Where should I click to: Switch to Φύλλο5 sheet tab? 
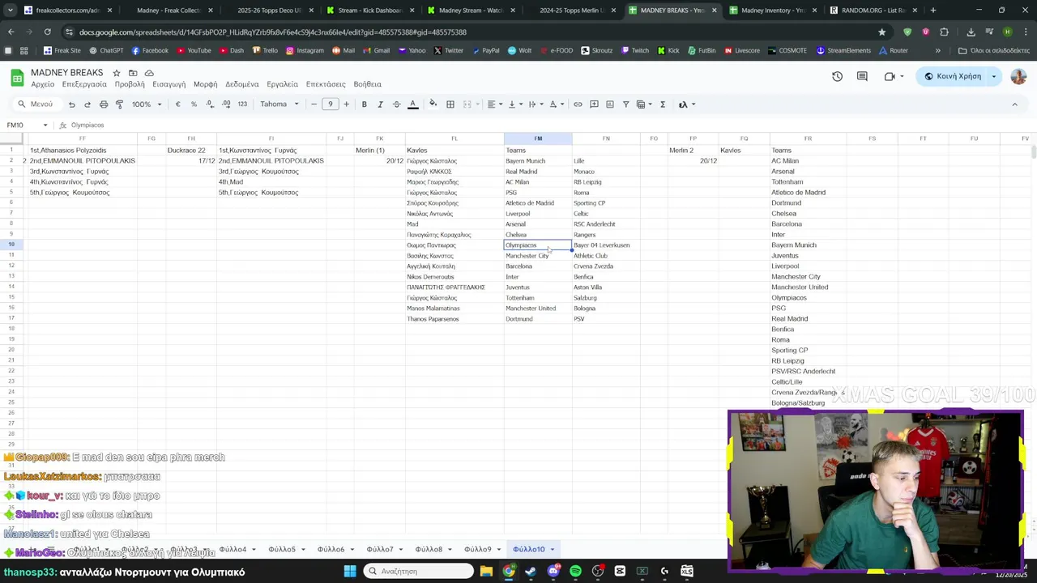pyautogui.click(x=282, y=550)
